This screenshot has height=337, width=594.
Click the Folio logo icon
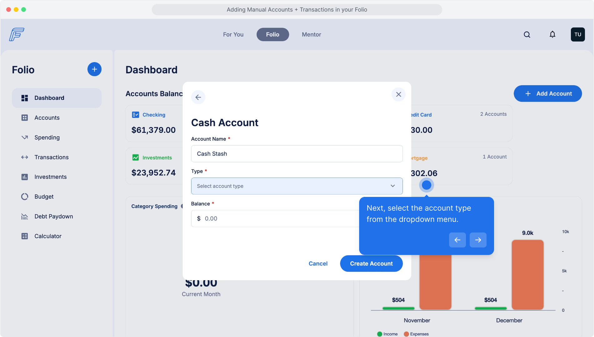[17, 34]
